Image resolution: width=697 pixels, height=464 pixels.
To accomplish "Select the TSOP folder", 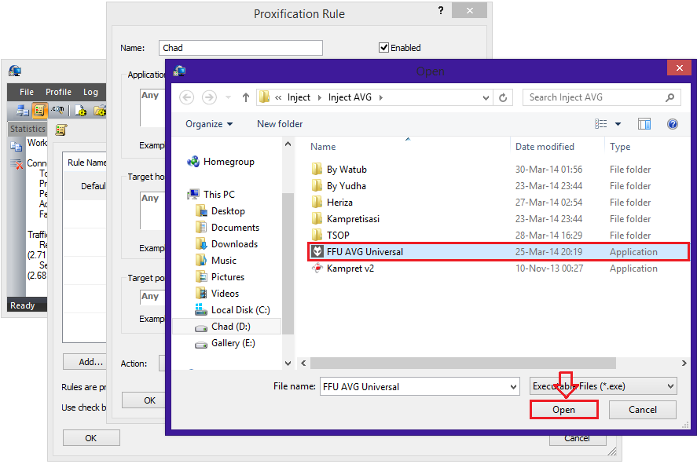I will pyautogui.click(x=498, y=236).
